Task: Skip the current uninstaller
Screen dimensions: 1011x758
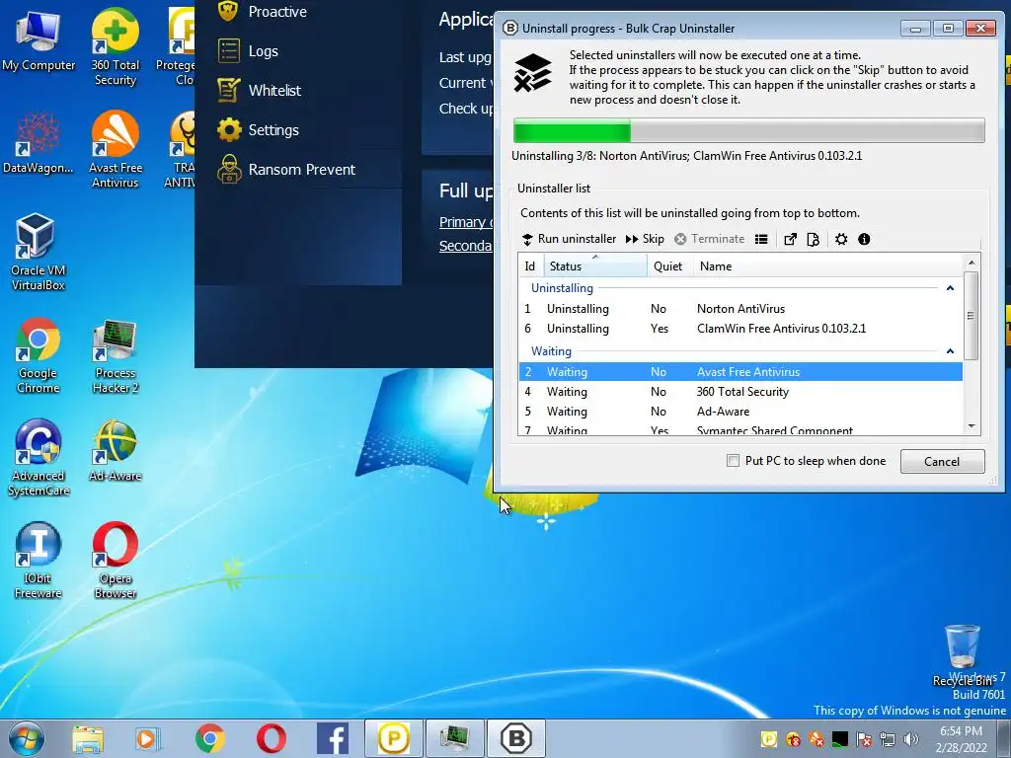Action: pyautogui.click(x=645, y=239)
